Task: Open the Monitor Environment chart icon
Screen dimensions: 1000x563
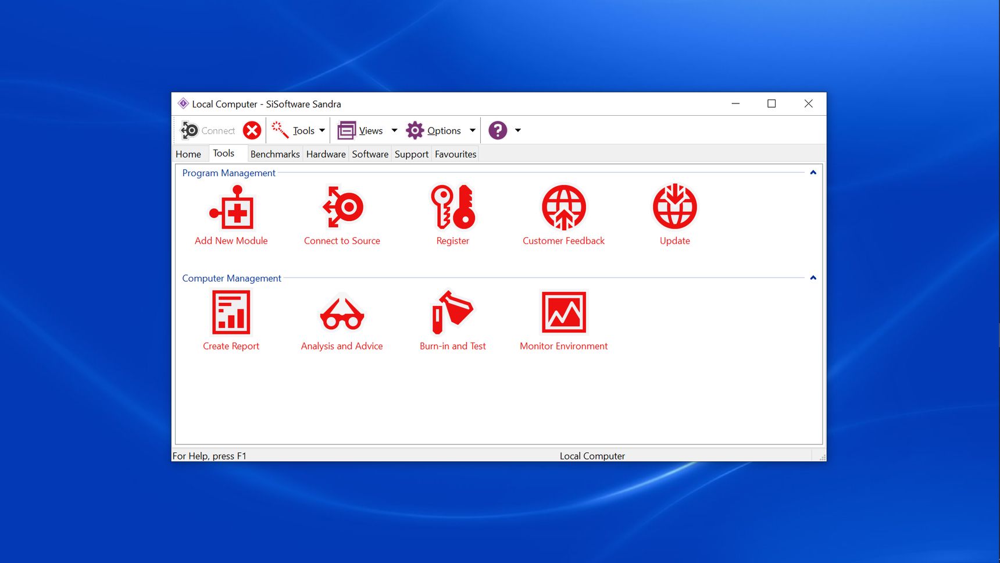Action: click(564, 312)
